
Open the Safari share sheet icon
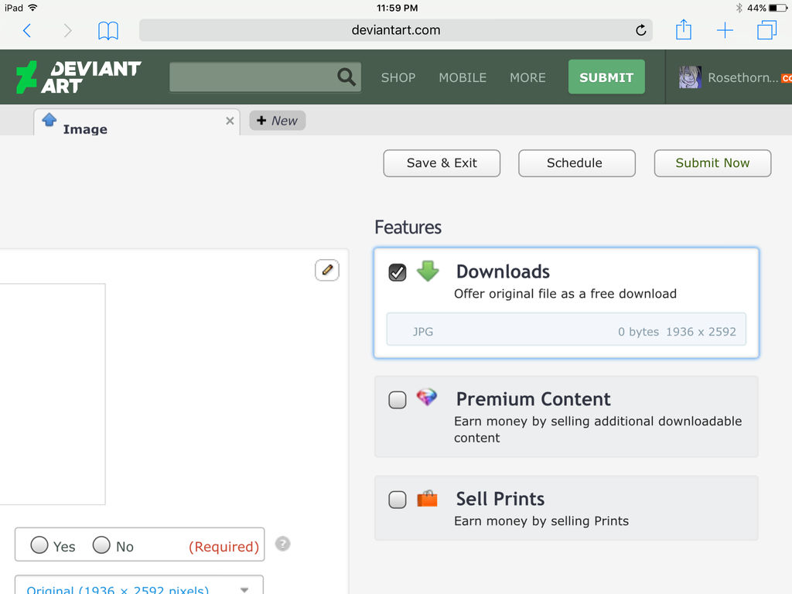684,29
